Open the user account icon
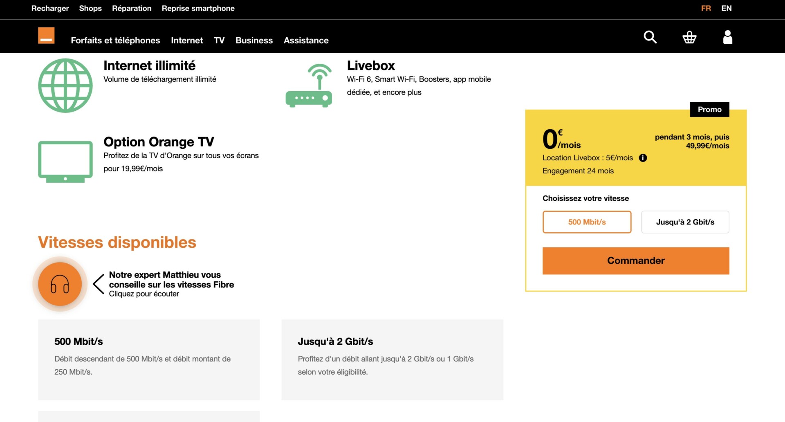The image size is (785, 422). [x=728, y=37]
